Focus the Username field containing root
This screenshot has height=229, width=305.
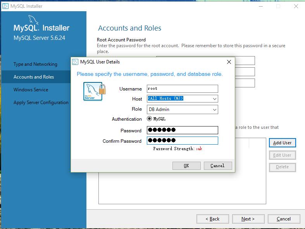(x=182, y=89)
